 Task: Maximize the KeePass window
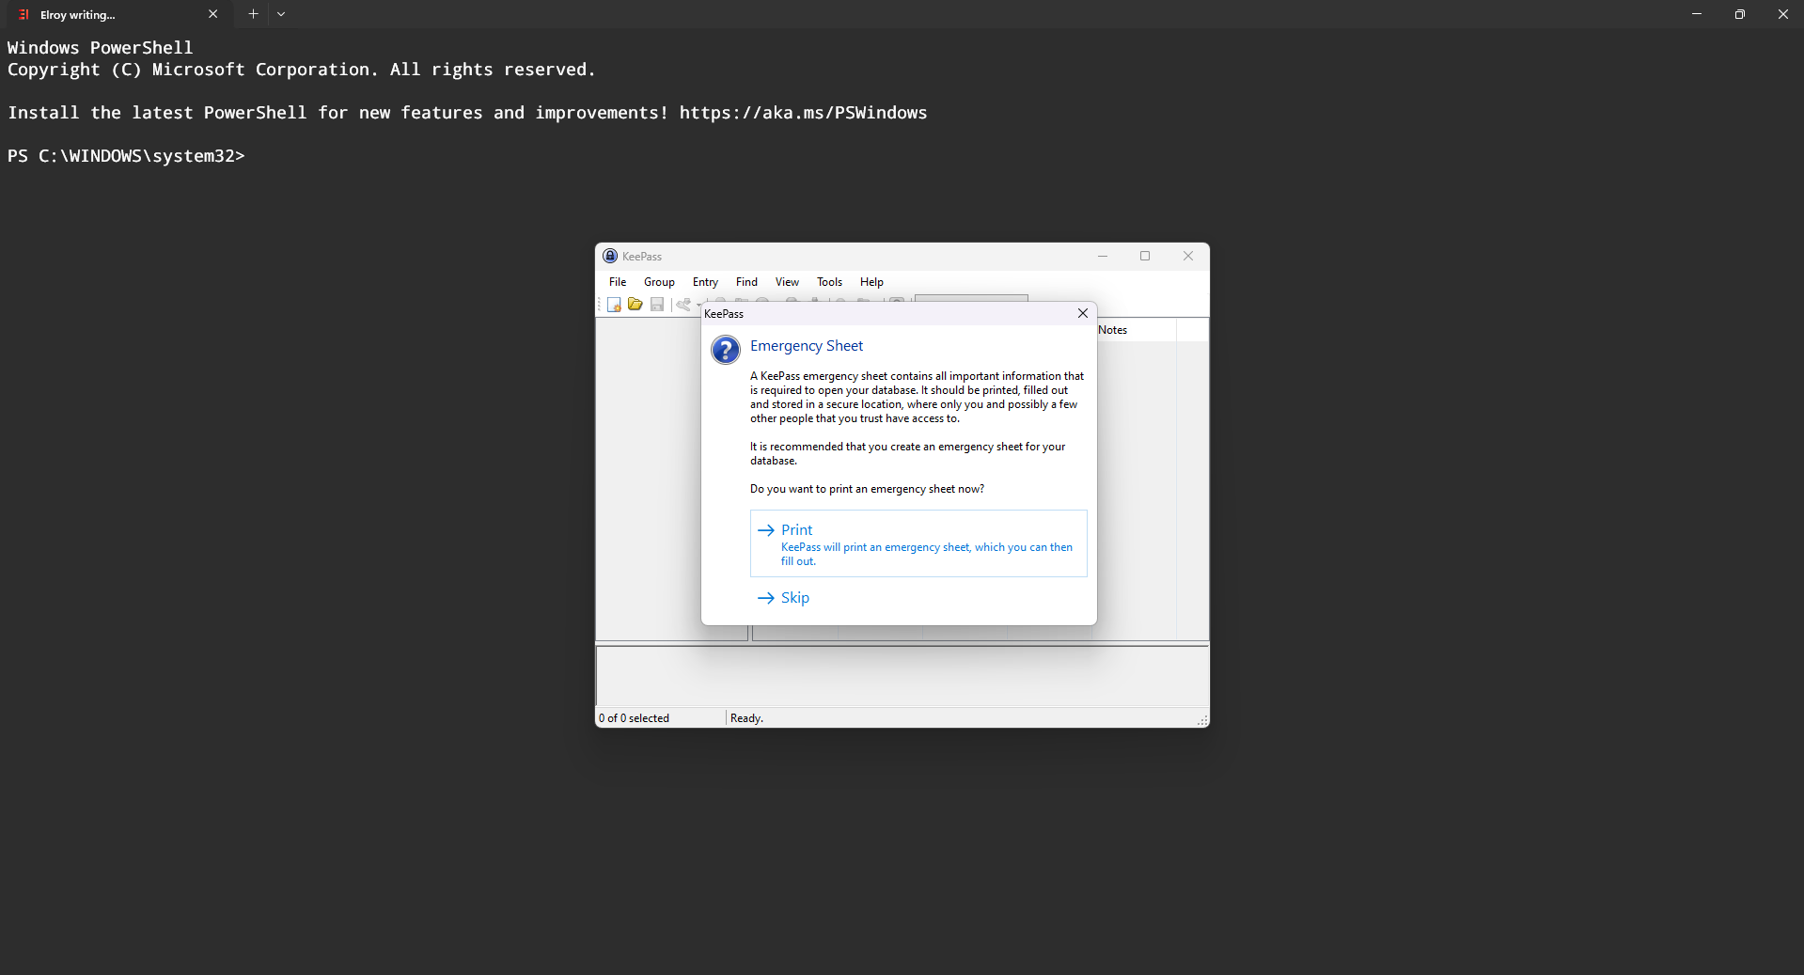pos(1145,256)
